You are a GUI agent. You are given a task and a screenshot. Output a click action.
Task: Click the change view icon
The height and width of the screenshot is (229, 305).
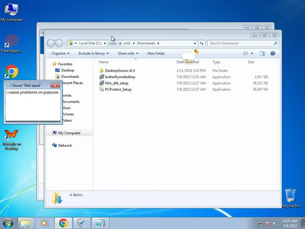(x=246, y=53)
